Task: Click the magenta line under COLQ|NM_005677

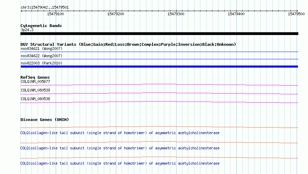Action: point(159,85)
